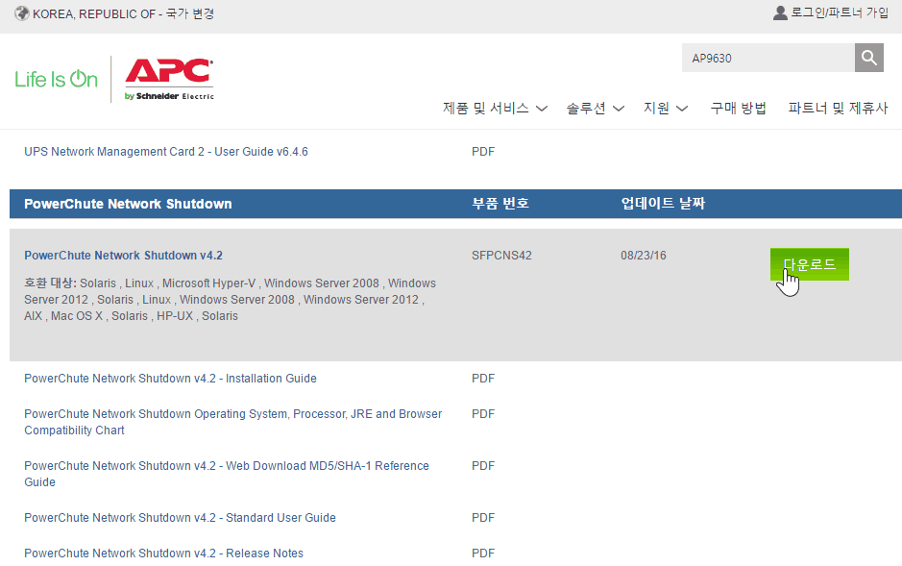
Task: Expand the 솔루션 menu
Action: coord(596,109)
